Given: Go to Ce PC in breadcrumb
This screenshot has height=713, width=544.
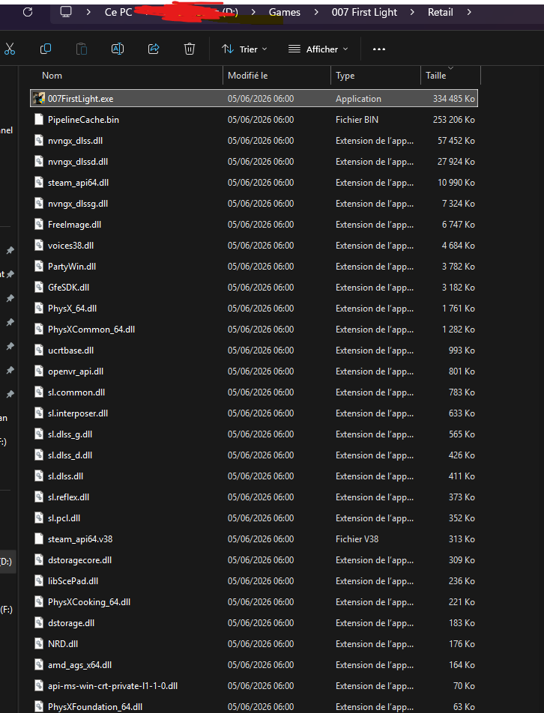Looking at the screenshot, I should [118, 12].
